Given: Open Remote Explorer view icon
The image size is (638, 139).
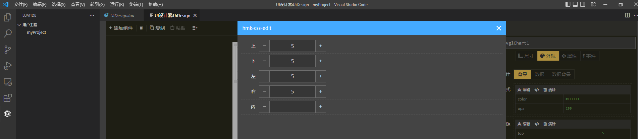Looking at the screenshot, I should pos(7,82).
